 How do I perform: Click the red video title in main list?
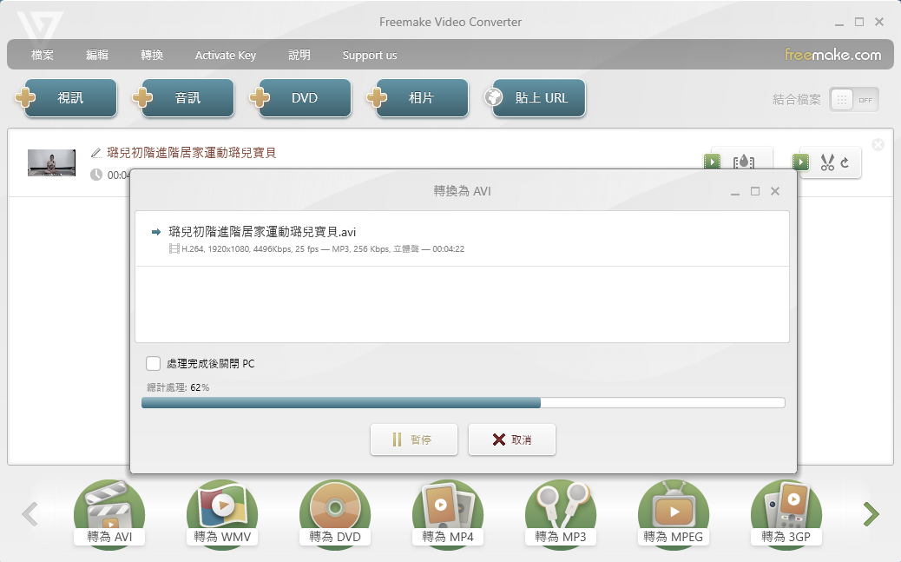(x=191, y=152)
